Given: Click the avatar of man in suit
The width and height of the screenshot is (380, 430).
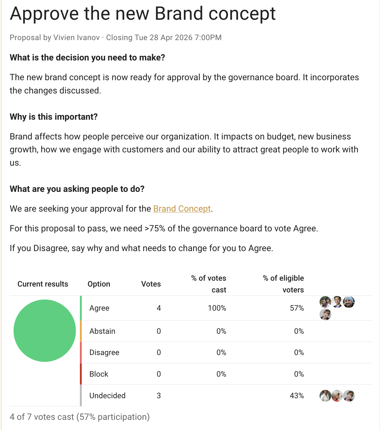Looking at the screenshot, I should (337, 302).
